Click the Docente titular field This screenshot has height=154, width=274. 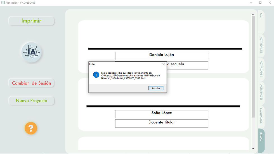point(162,123)
